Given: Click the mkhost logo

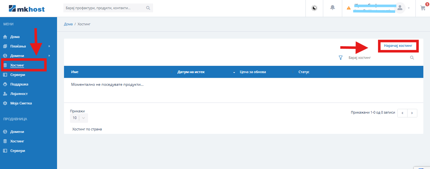Looking at the screenshot, I should [x=27, y=8].
